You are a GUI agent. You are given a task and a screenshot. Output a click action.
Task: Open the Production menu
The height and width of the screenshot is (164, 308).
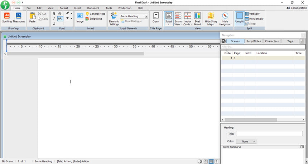125,8
